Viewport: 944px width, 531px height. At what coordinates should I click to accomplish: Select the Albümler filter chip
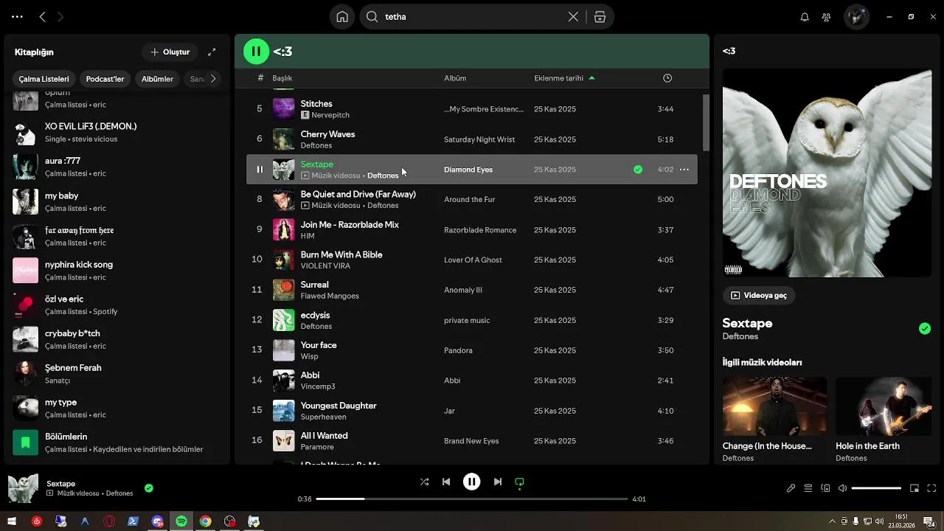click(x=157, y=79)
